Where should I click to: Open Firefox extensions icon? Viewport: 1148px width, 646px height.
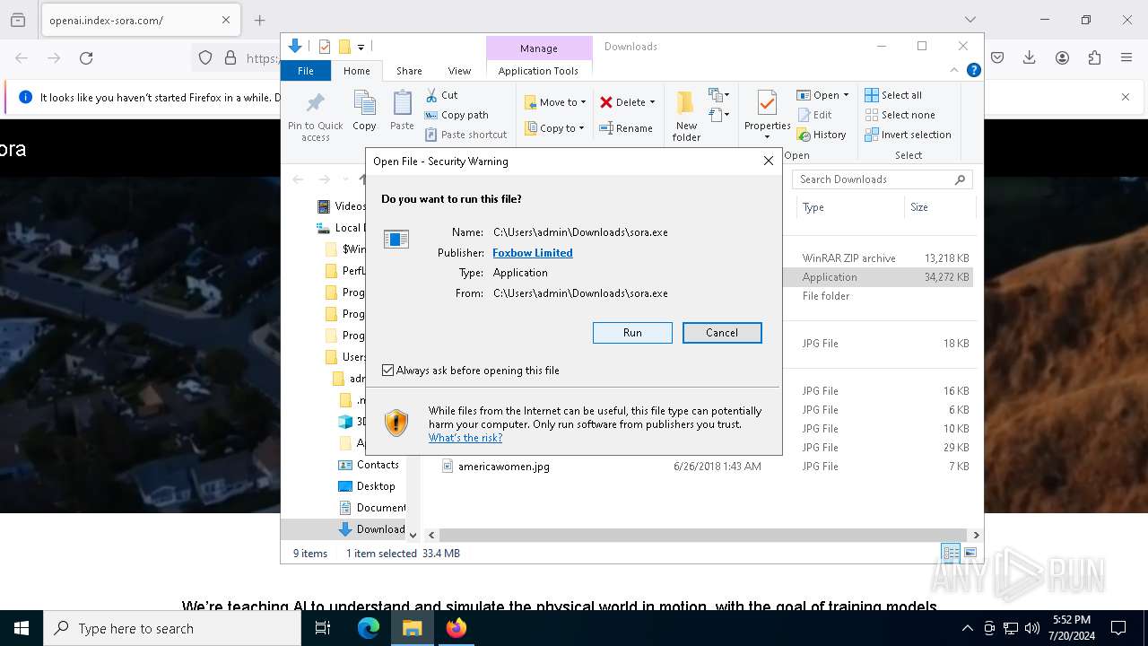click(1094, 58)
